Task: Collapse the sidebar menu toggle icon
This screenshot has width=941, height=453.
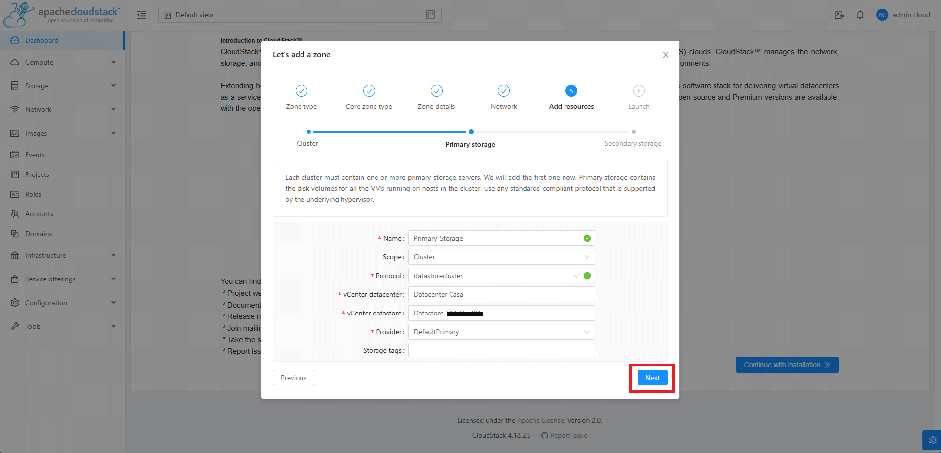Action: 142,15
